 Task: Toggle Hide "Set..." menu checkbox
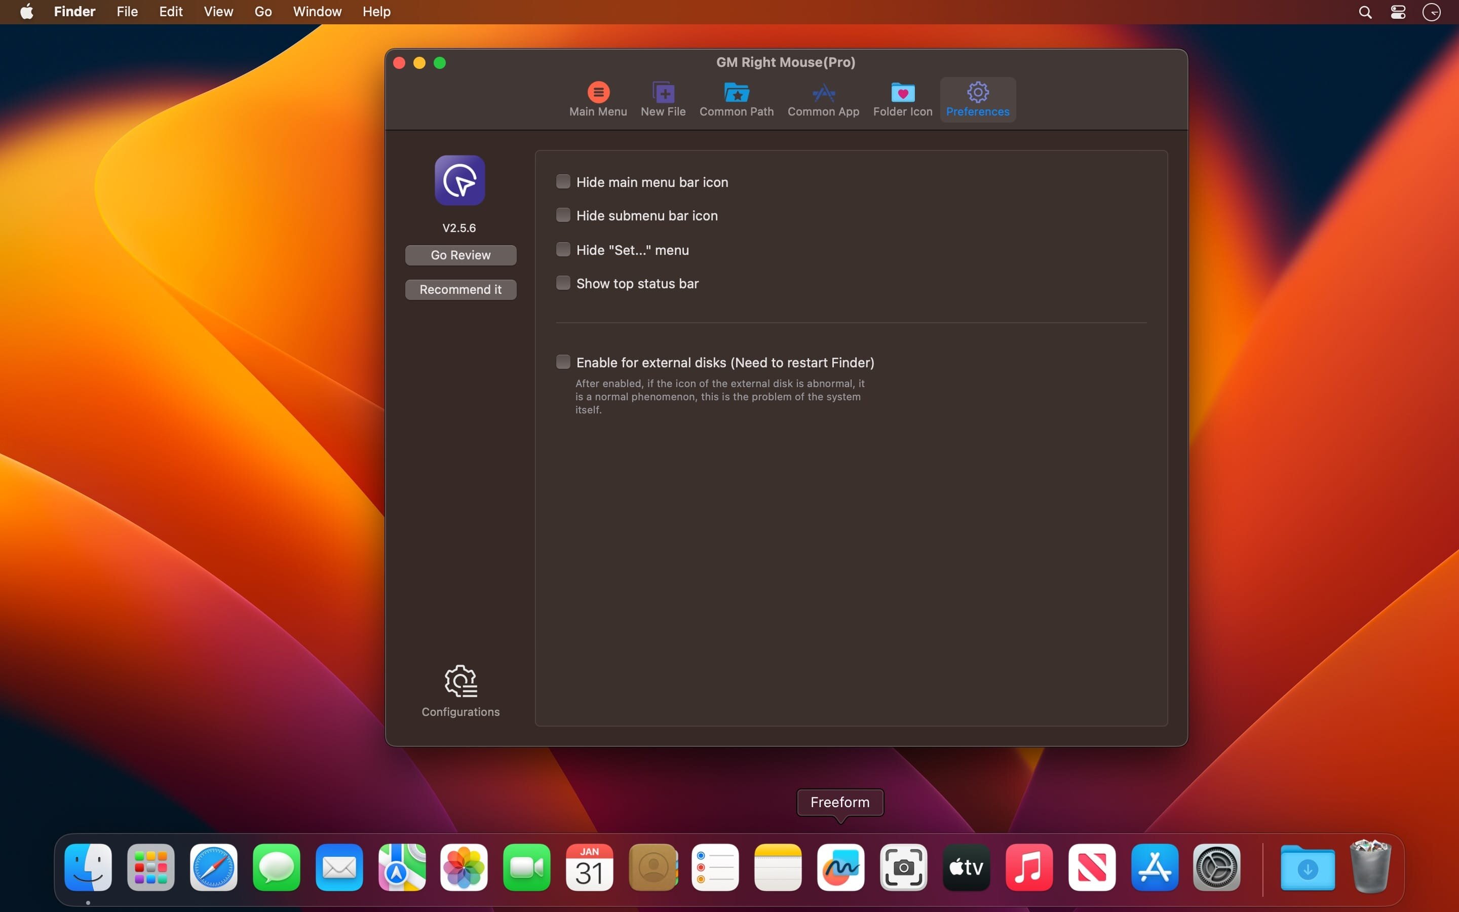(x=563, y=250)
